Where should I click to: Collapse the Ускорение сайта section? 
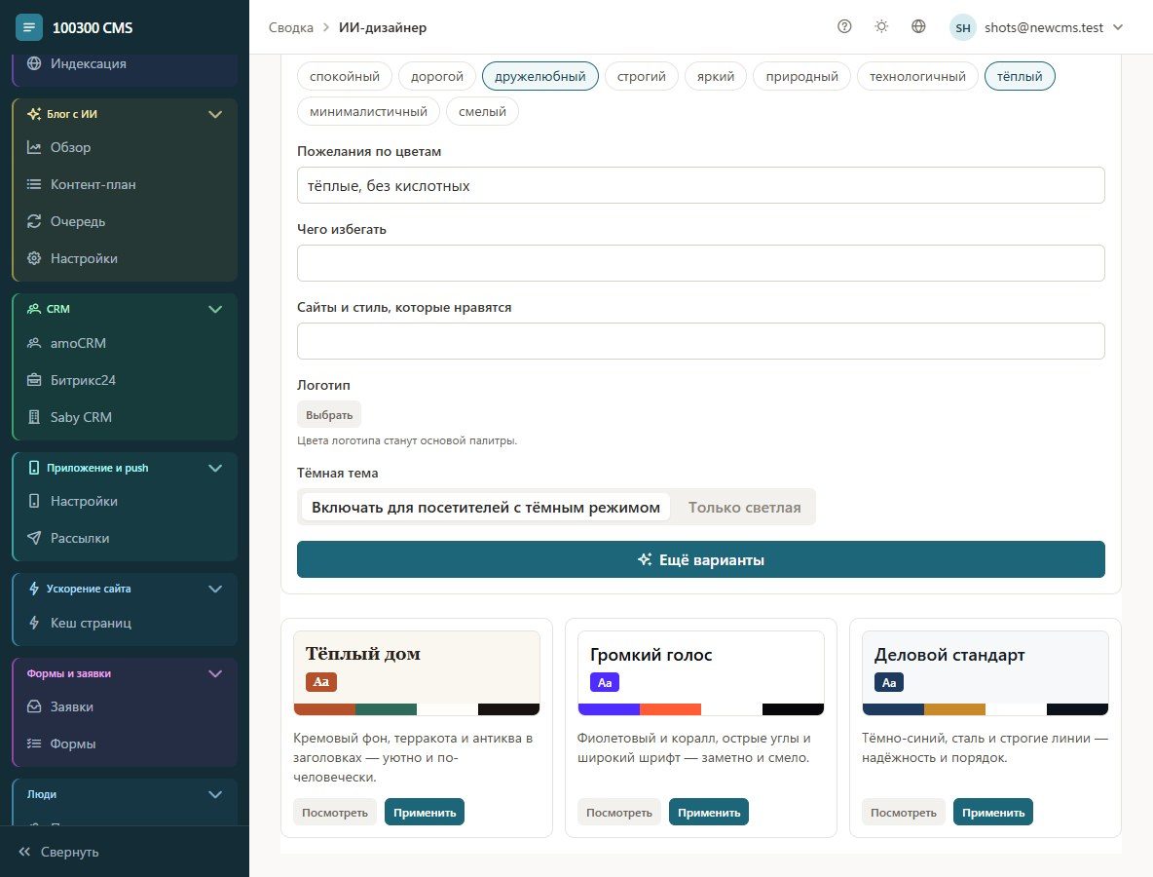click(214, 589)
